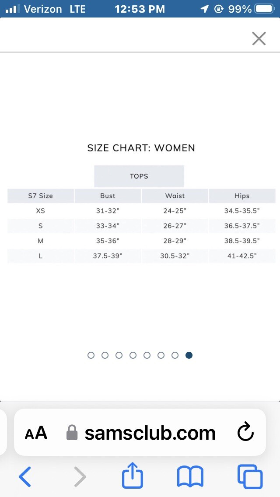Tap the Hips column header

242,196
